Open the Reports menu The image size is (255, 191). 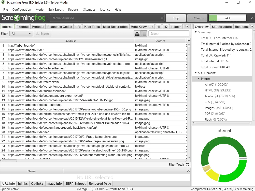73,10
